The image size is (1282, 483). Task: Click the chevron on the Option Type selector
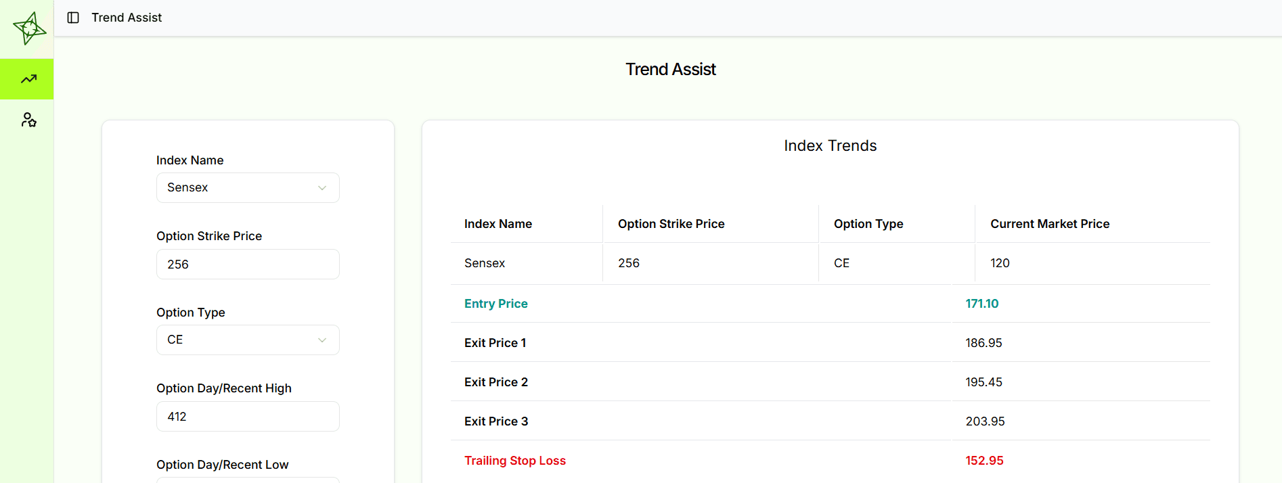coord(322,340)
